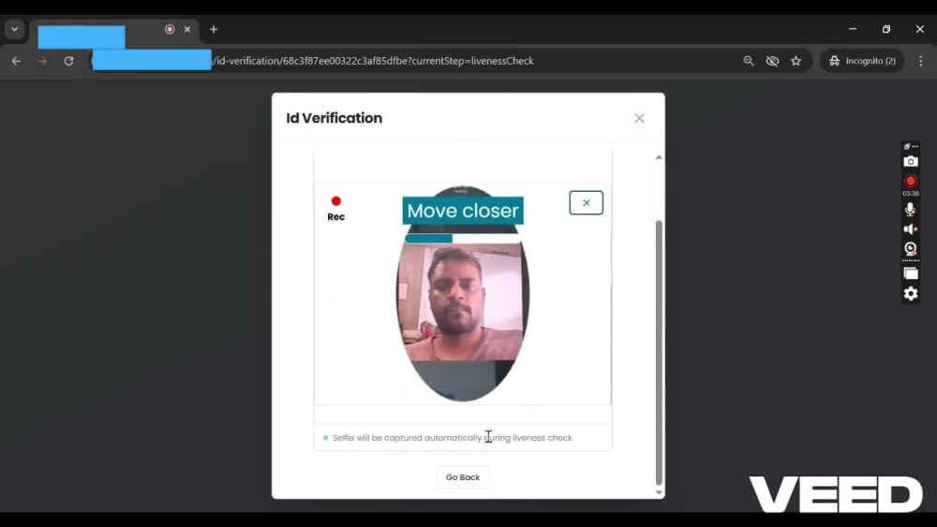Click the 'Selfie will be captured automatically' text
937x527 pixels.
(452, 437)
